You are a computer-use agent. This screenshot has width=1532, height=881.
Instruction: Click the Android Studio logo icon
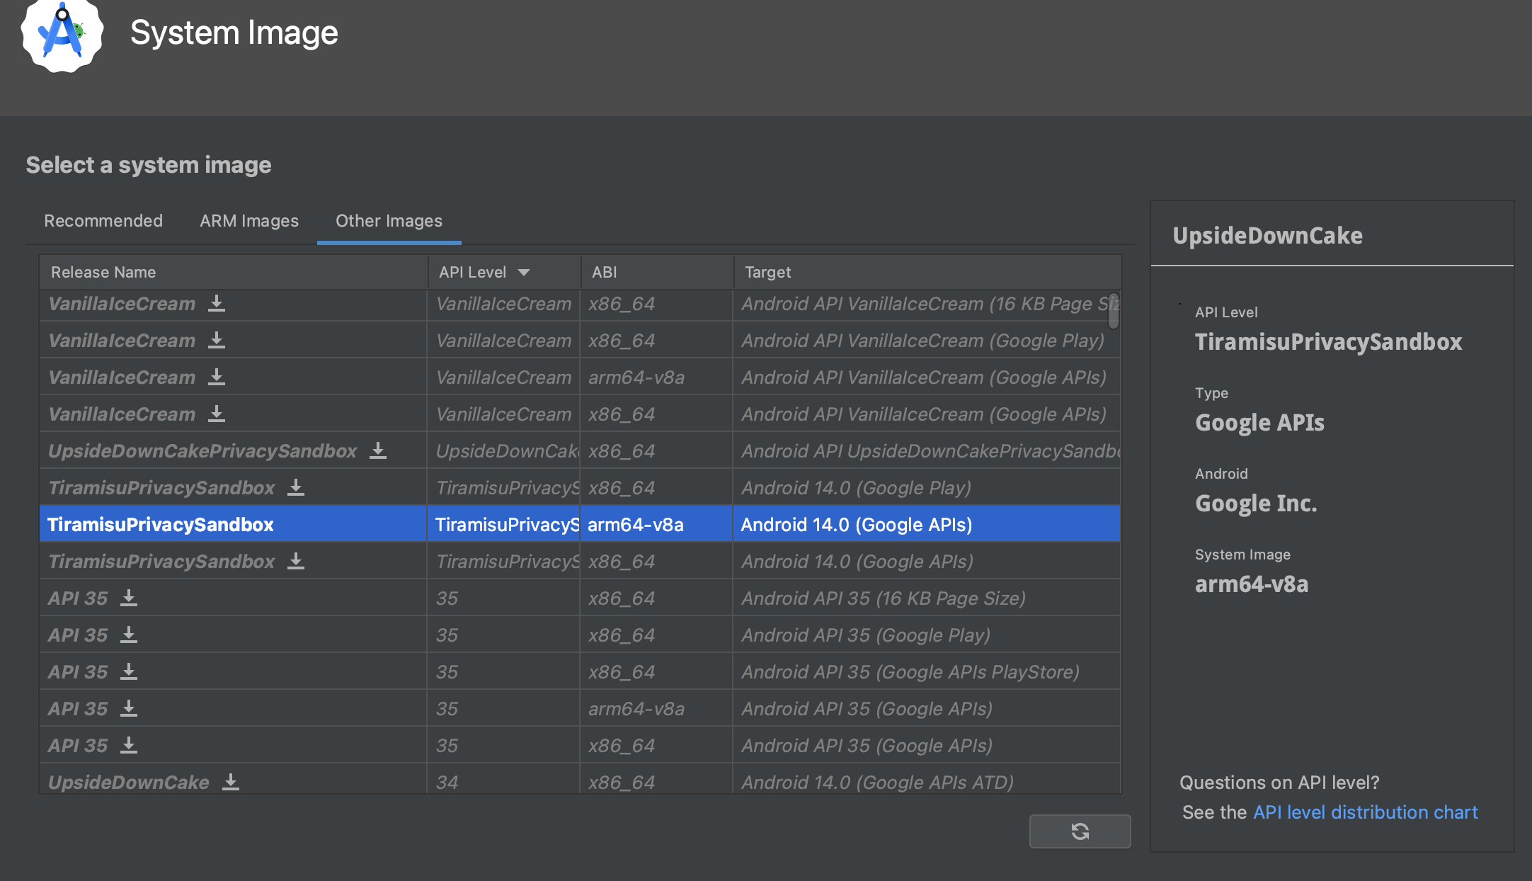[62, 34]
